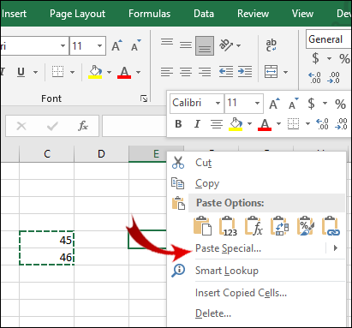Toggle Bold in the mini toolbar
Viewport: 352px width, 328px height.
(x=178, y=124)
